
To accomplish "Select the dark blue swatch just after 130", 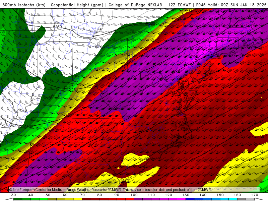I will tap(190, 199).
